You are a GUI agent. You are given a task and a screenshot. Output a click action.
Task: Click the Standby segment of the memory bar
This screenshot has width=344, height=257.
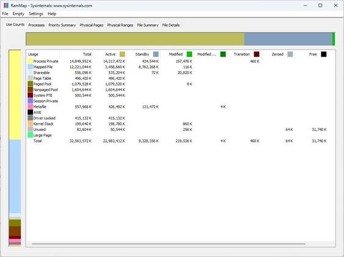288,39
